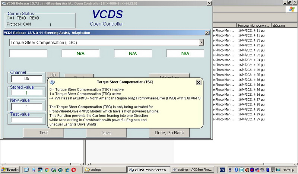298x174 pixels.
Task: Click the grey display monitor tray icon
Action: (x=273, y=170)
